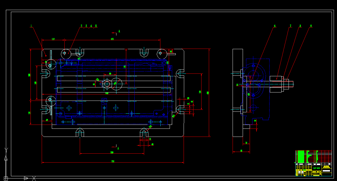The width and height of the screenshot is (337, 181).
Task: Select the 120 vertical dimension on the left
Action: (x=29, y=113)
